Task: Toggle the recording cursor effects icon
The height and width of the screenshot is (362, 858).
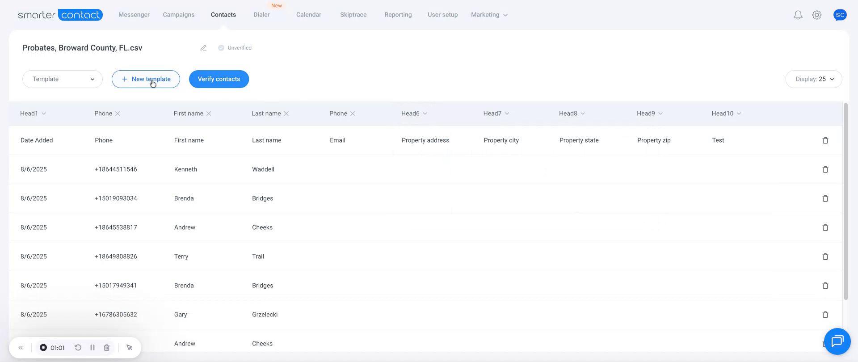Action: [x=130, y=348]
